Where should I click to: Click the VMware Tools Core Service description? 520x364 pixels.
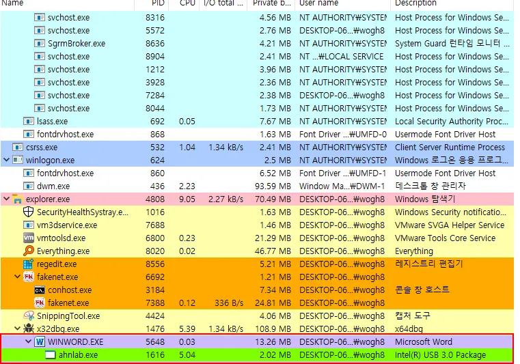point(445,238)
